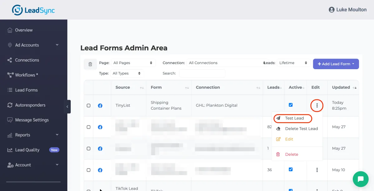Open Autoresponders sidebar link
This screenshot has width=374, height=191.
pos(30,105)
